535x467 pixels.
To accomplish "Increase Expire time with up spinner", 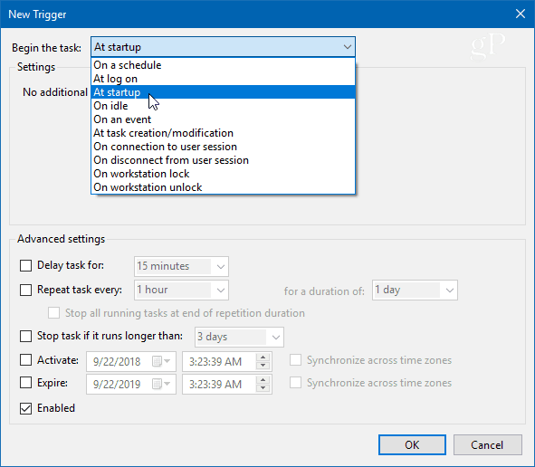I will (263, 380).
